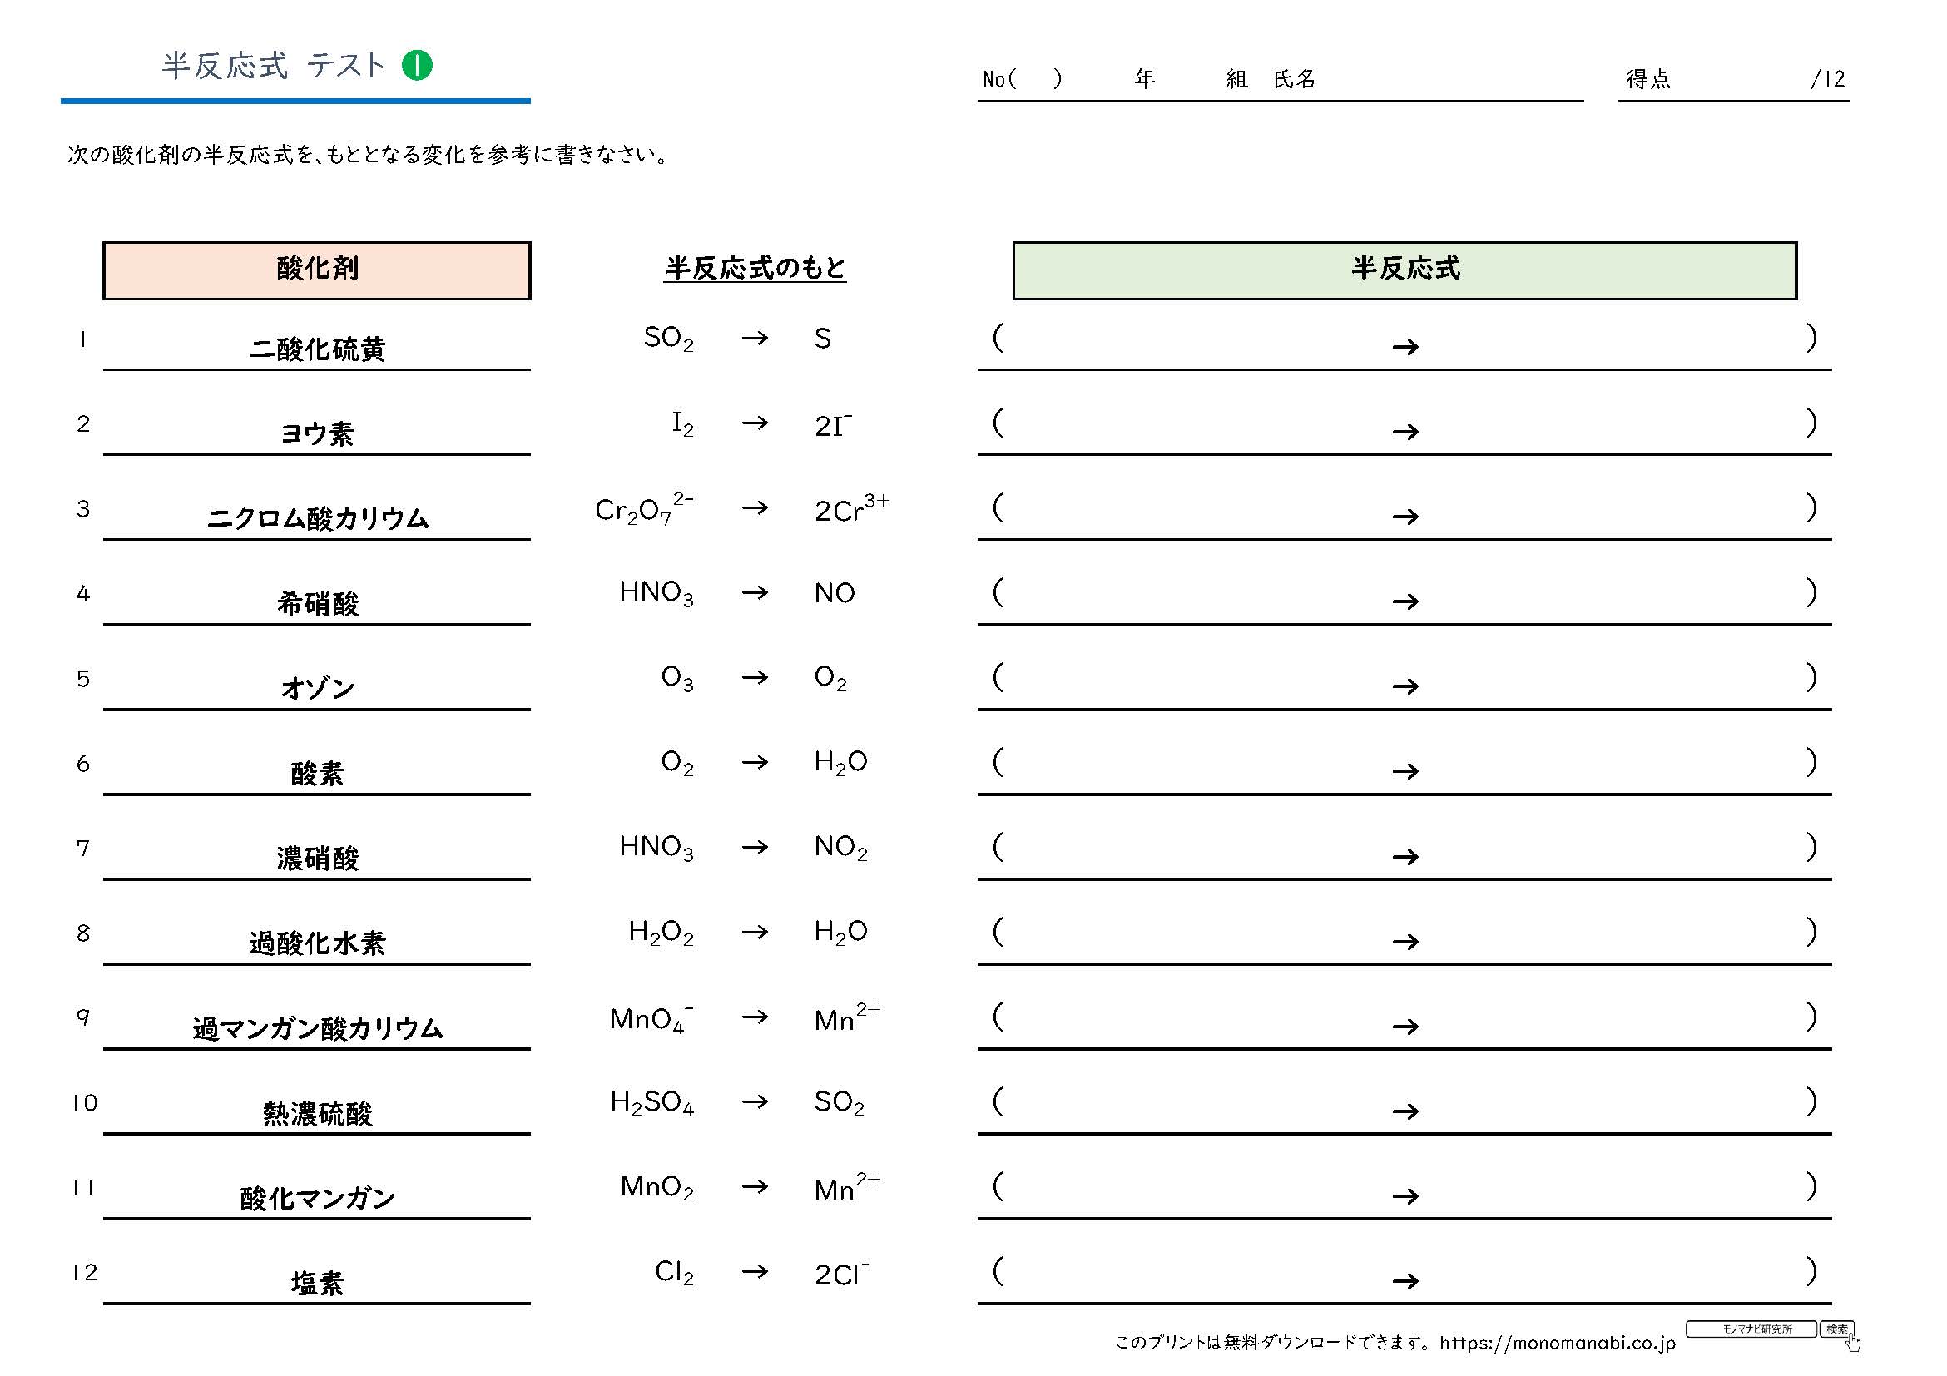Screen dimensions: 1947x1376
Task: Click the title 半反応式 テスト
Action: [274, 65]
